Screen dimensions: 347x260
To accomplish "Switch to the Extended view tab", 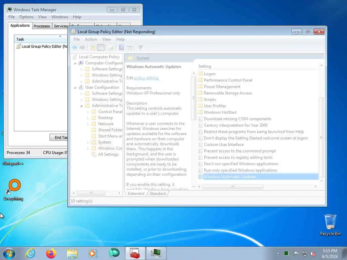I will click(x=136, y=194).
